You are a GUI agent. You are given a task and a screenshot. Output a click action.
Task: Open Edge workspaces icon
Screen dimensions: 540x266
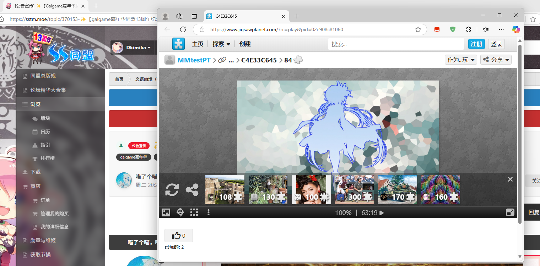[179, 16]
